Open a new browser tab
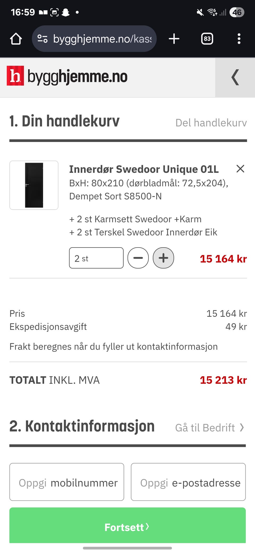The width and height of the screenshot is (255, 553). (x=174, y=39)
